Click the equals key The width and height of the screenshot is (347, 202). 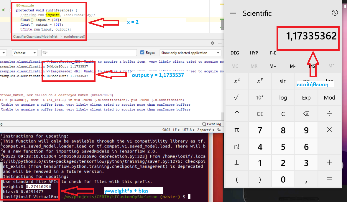[x=329, y=179]
